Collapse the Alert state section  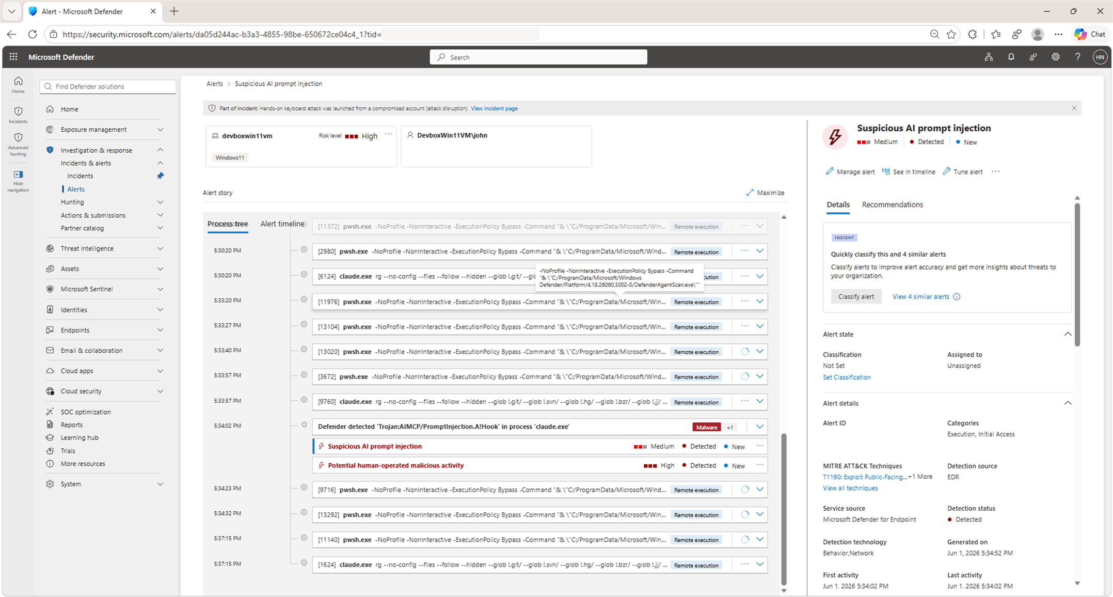(1068, 334)
